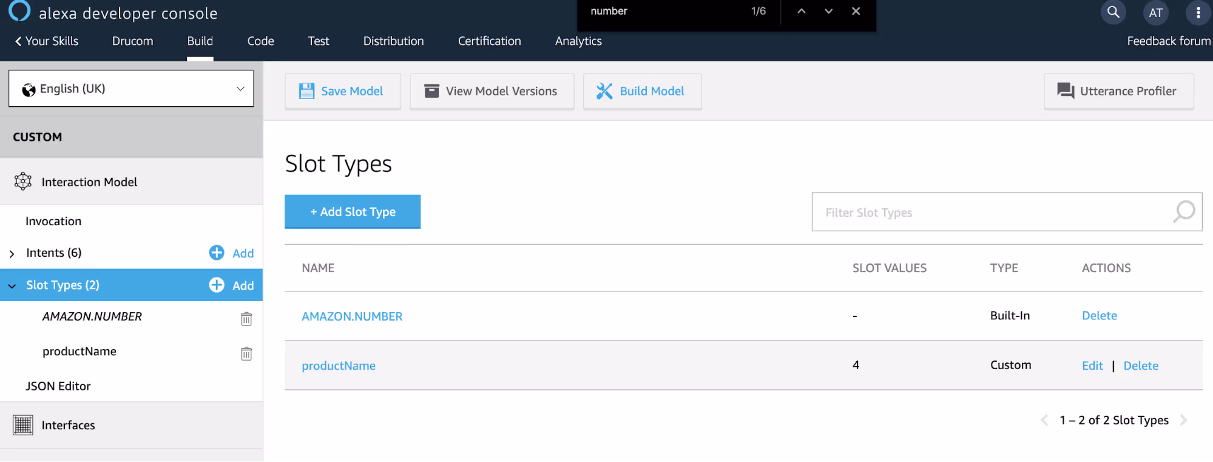Viewport: 1213px width, 462px height.
Task: Open the Certification tab
Action: tap(490, 41)
